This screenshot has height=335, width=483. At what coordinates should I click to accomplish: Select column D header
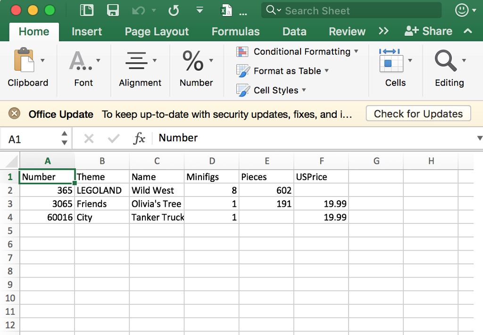[x=212, y=161]
